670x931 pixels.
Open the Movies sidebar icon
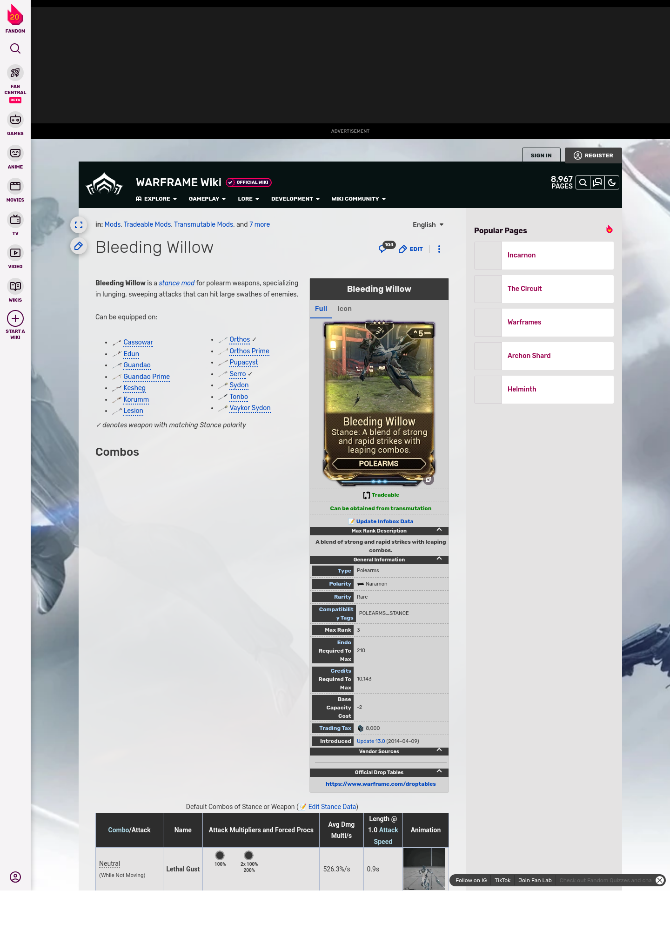tap(15, 186)
